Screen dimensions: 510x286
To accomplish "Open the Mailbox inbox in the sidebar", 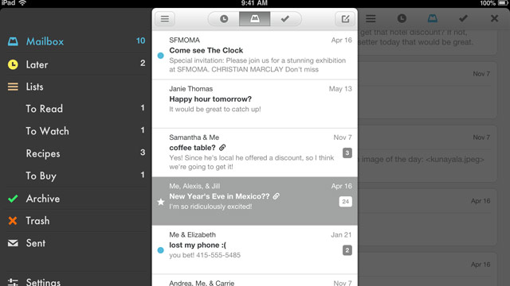I will [76, 41].
